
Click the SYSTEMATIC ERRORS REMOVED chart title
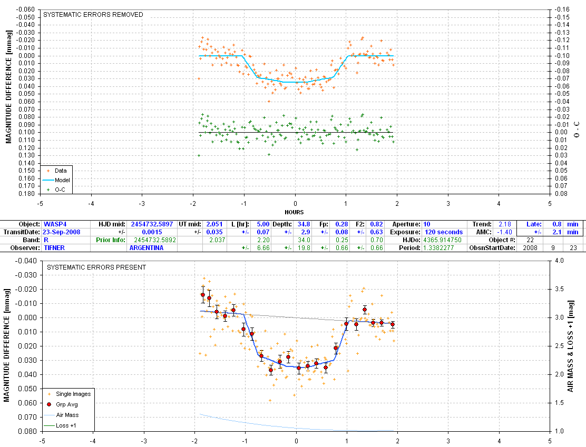point(93,15)
